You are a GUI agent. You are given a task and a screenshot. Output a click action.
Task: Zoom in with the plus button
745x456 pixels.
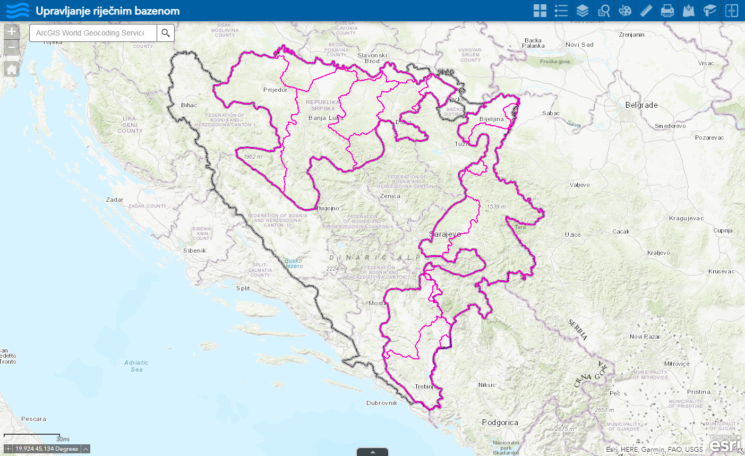(12, 32)
